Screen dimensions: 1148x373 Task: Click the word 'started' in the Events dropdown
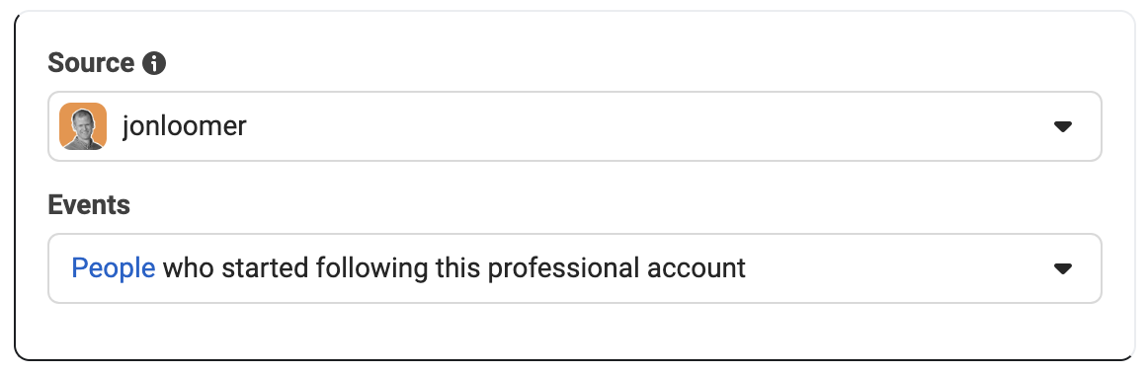265,268
